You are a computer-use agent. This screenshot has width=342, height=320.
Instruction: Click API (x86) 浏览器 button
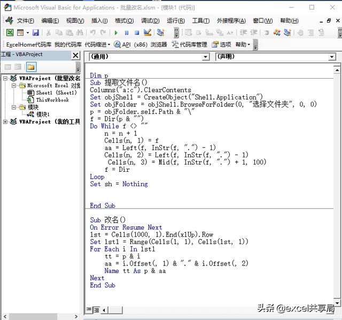click(x=141, y=45)
